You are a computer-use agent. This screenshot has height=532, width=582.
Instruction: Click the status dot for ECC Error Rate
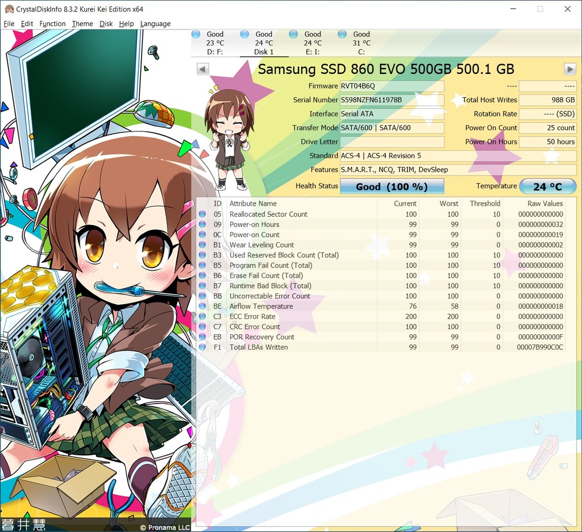point(203,317)
